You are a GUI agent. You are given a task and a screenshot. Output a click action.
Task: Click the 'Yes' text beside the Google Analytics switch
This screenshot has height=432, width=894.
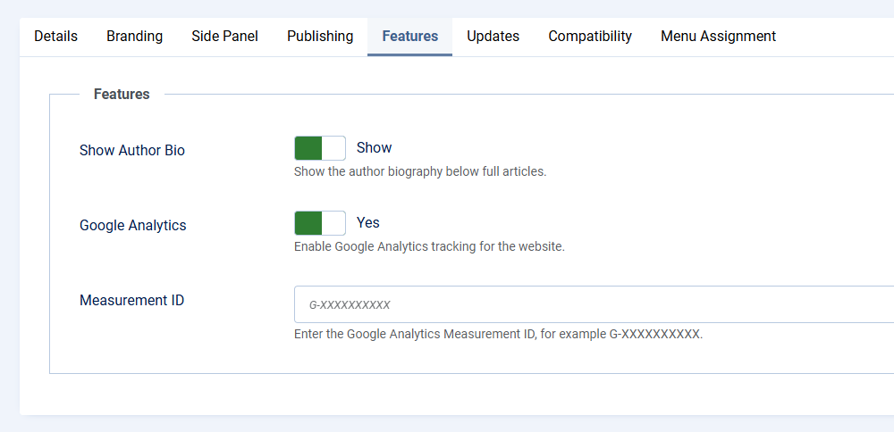[367, 222]
